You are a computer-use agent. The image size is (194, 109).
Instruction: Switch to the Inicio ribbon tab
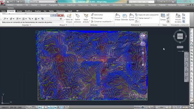click(x=4, y=11)
